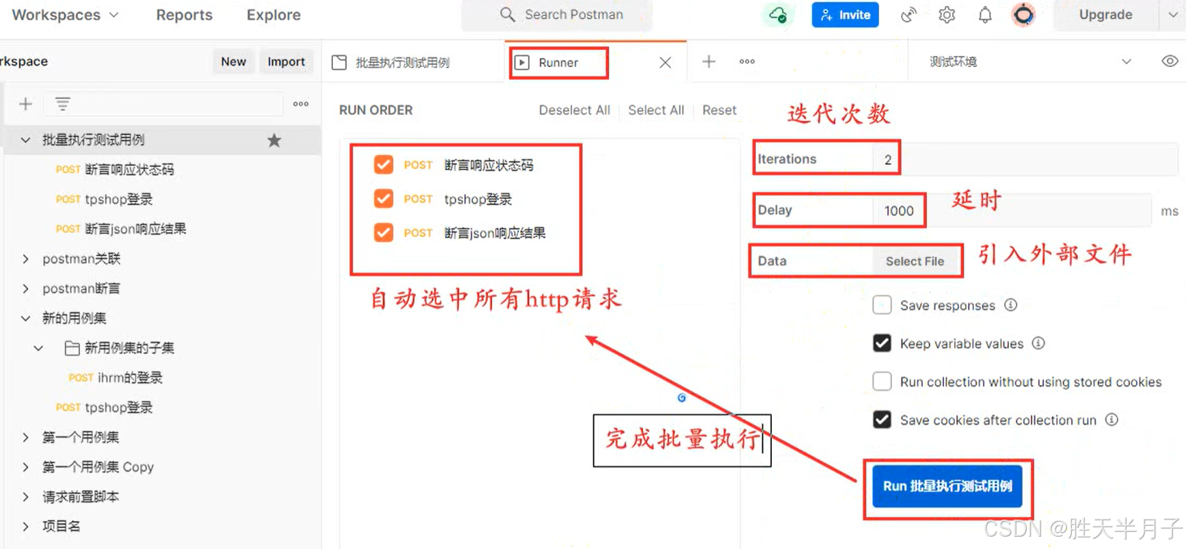This screenshot has width=1186, height=549.
Task: Expand the 第一个用例集 Copy collection
Action: [x=25, y=468]
